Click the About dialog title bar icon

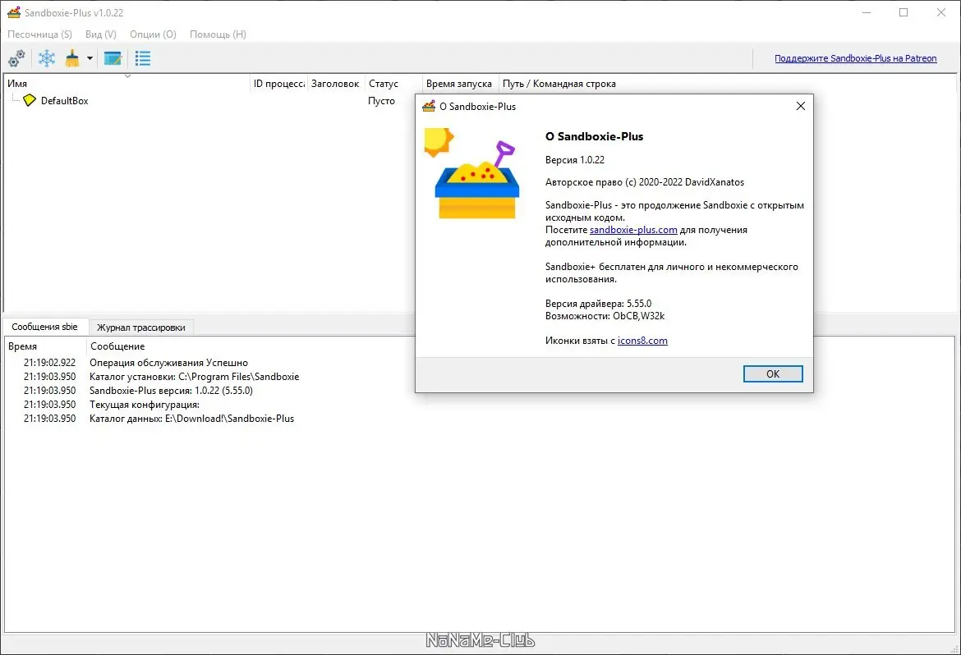[x=429, y=106]
